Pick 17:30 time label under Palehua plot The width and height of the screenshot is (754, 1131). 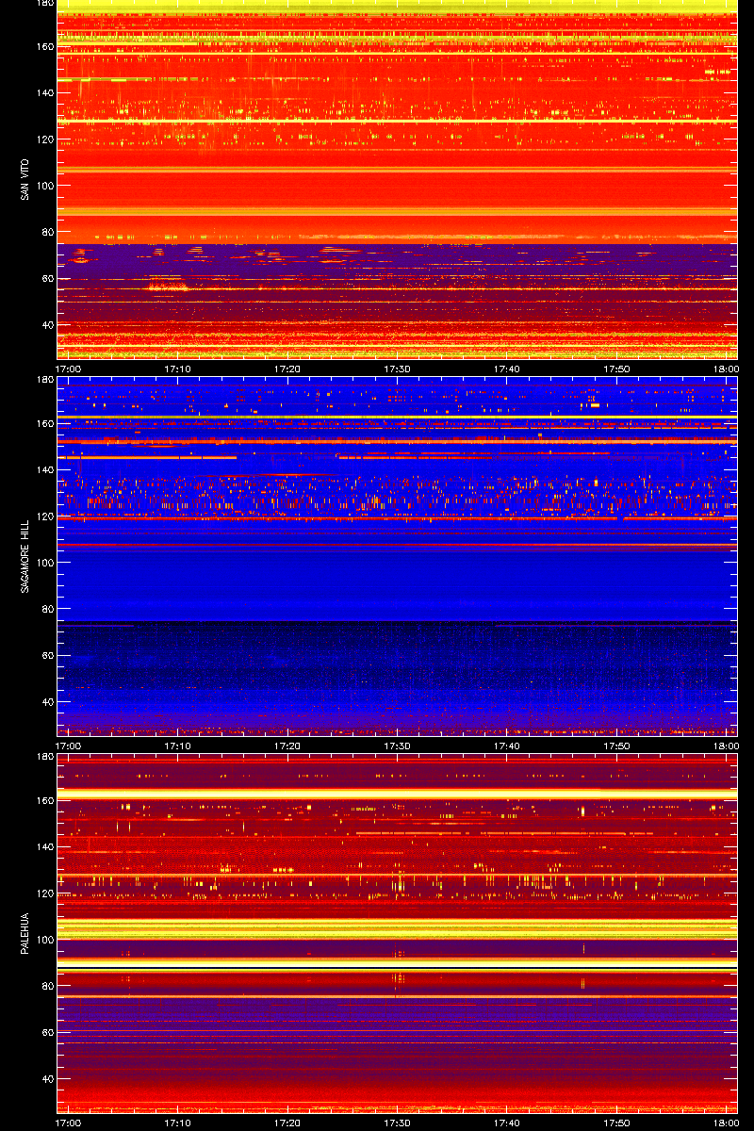pyautogui.click(x=397, y=1123)
